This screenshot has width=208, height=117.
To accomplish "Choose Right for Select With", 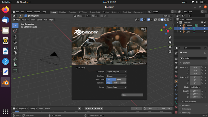I will click(121, 79).
